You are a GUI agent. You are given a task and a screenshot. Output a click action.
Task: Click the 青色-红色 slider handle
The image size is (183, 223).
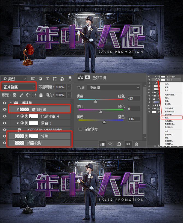(96, 101)
